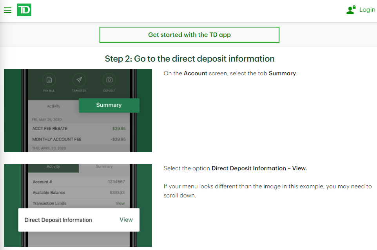The width and height of the screenshot is (377, 250).
Task: Click Direct Deposit Information label
Action: click(x=58, y=220)
